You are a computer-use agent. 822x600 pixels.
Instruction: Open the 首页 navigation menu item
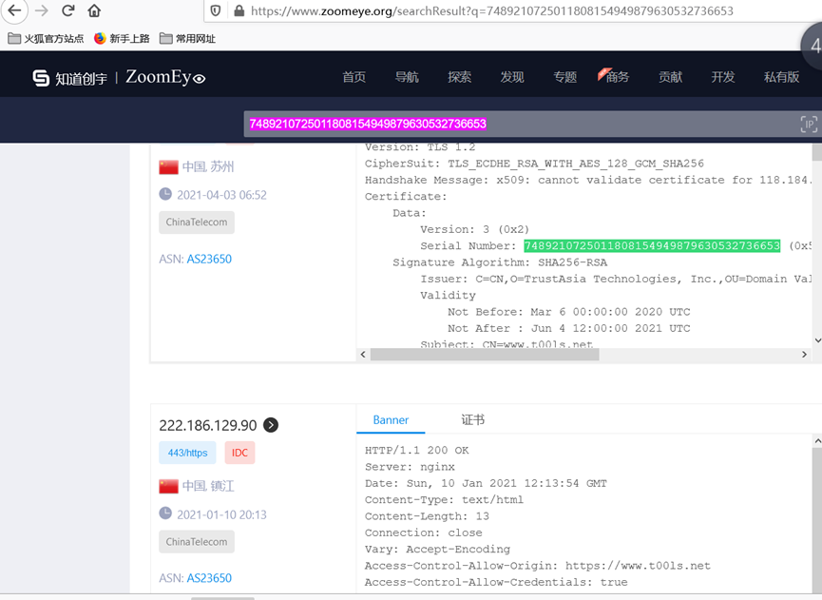coord(354,77)
